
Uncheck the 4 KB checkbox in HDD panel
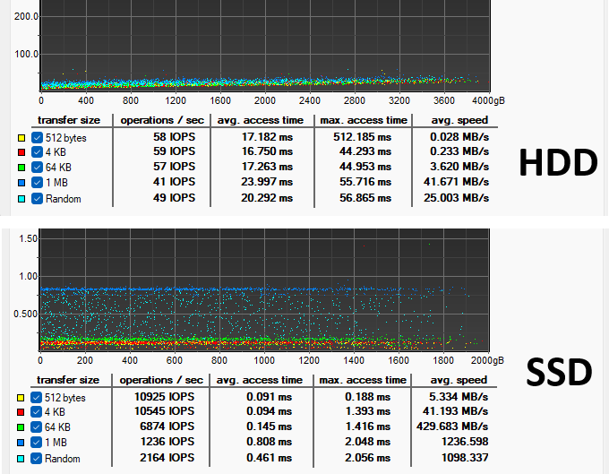(x=37, y=152)
